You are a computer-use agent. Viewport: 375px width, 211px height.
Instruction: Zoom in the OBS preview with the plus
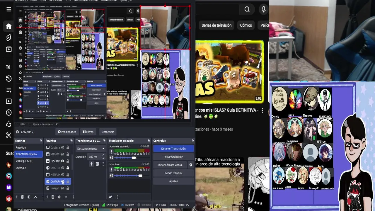29,124
